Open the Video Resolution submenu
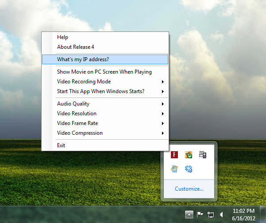266x223 pixels. pos(104,113)
